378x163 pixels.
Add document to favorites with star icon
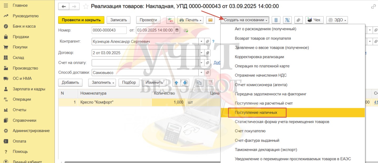coord(86,6)
